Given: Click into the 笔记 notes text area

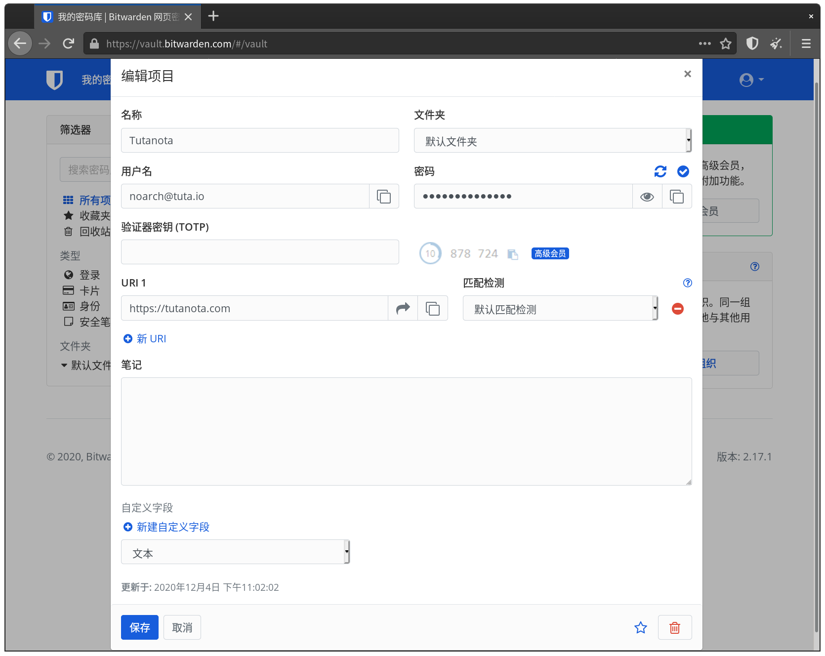Looking at the screenshot, I should pos(406,431).
